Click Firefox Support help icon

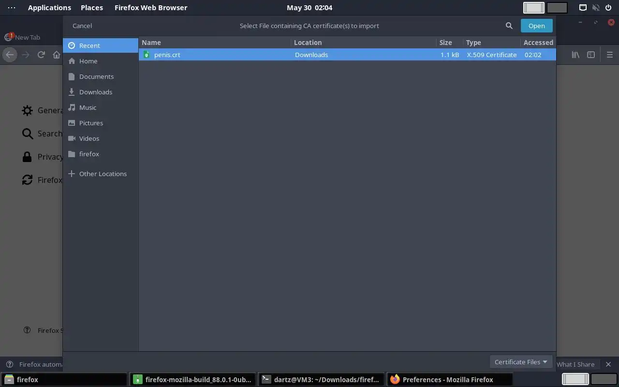point(27,330)
